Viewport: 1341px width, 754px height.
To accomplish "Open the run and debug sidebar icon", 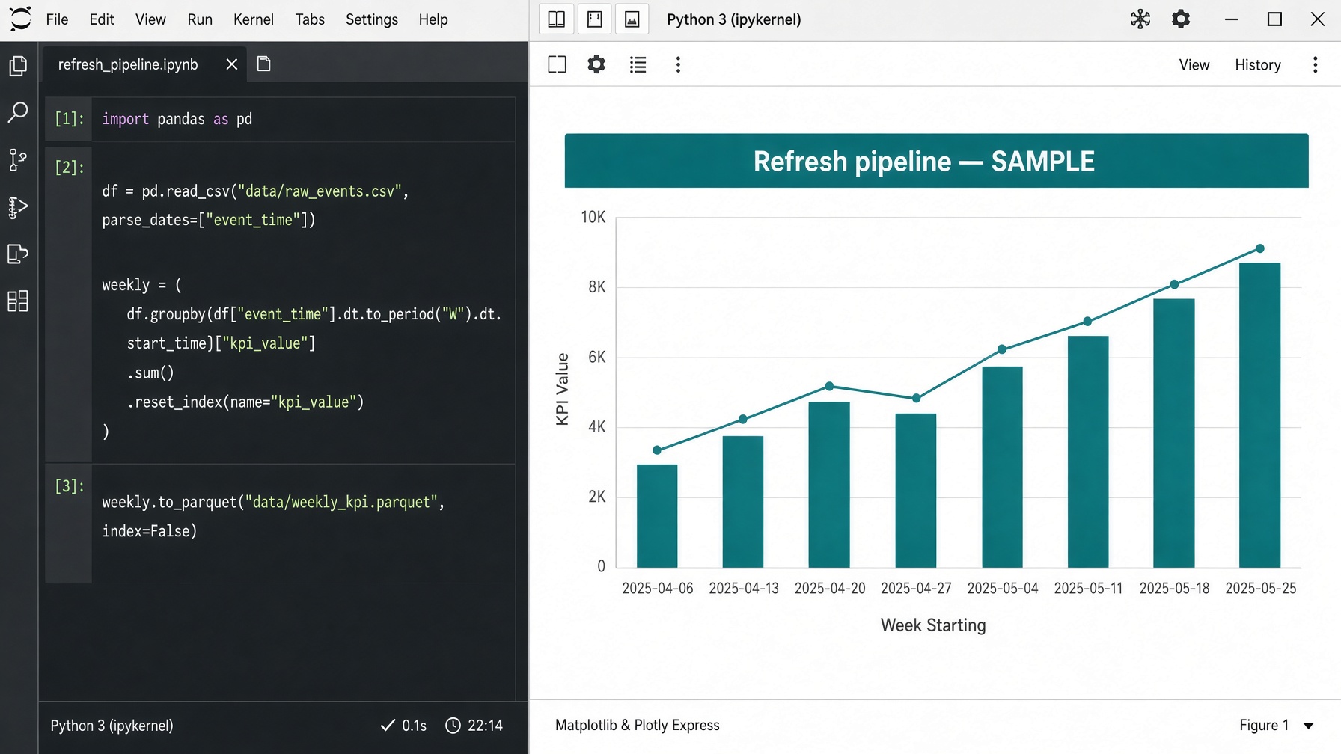I will pos(18,207).
